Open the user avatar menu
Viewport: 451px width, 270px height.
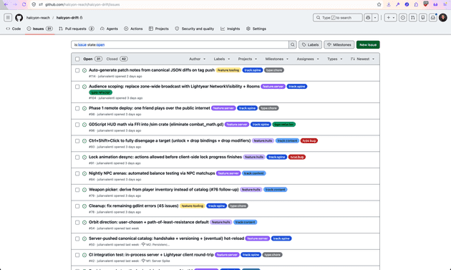coord(443,18)
